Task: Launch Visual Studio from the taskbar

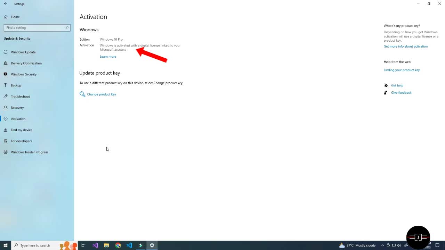Action: point(95,245)
